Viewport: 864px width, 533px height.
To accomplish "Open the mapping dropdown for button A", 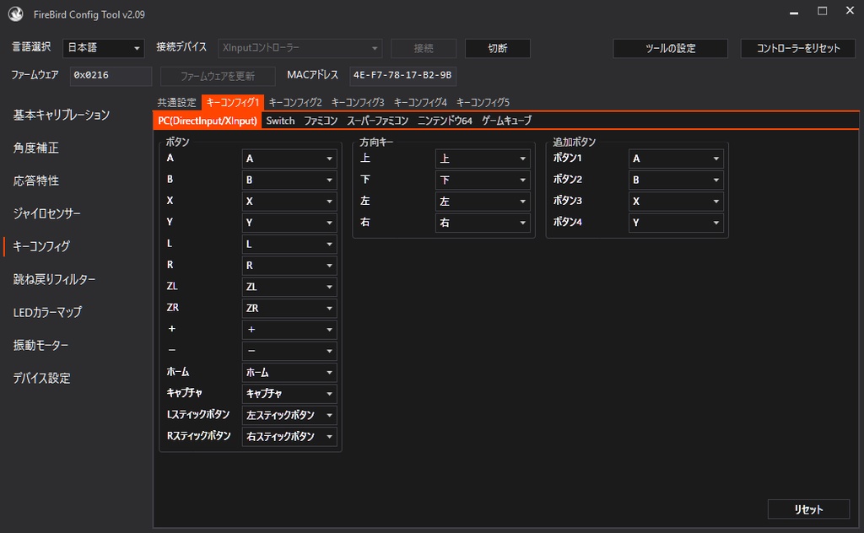I will pos(289,158).
